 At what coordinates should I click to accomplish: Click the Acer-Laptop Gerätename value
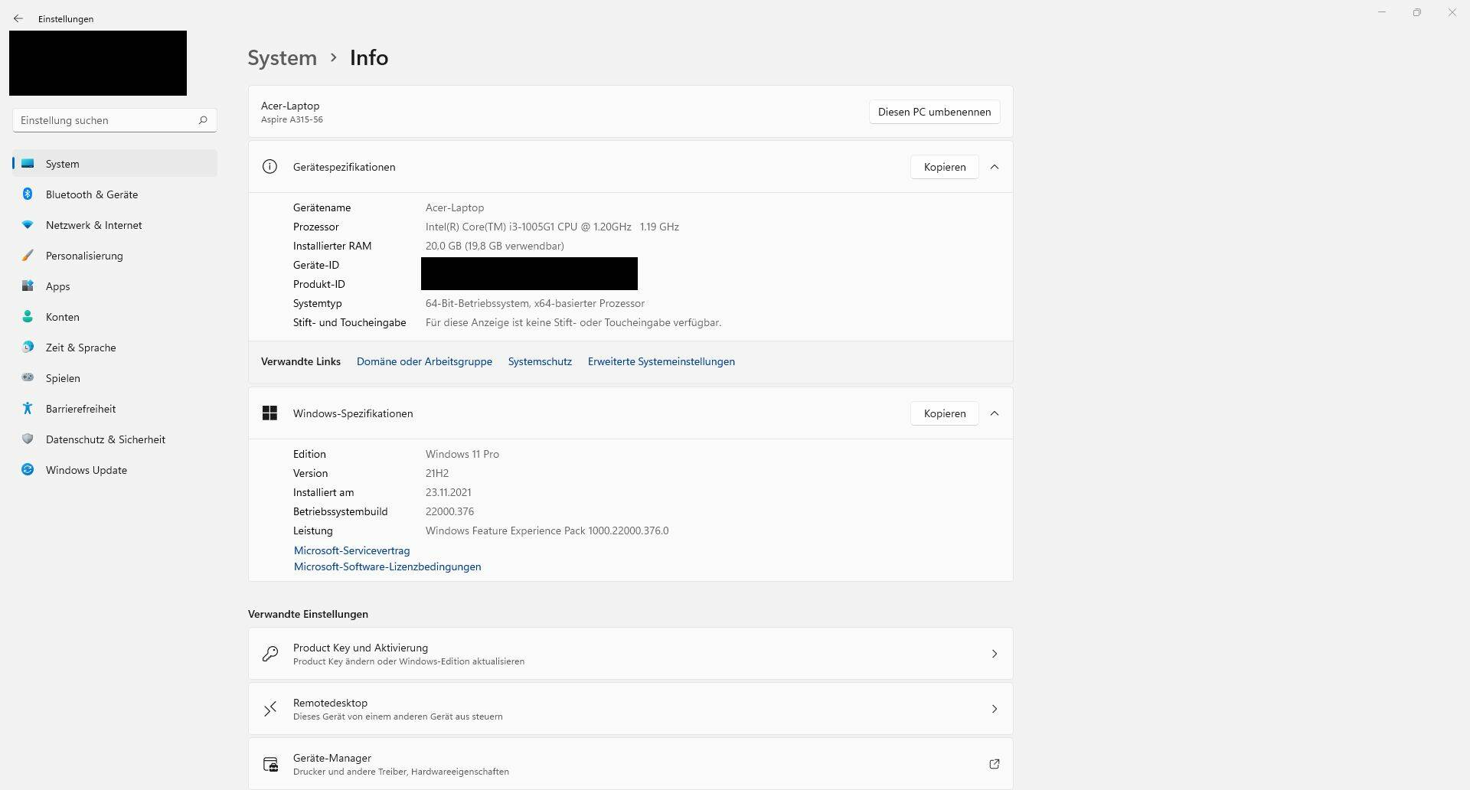(x=455, y=207)
